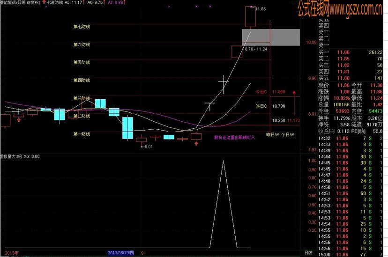Click the 第六防线 line label
Image resolution: width=388 pixels, height=257 pixels.
[82, 44]
